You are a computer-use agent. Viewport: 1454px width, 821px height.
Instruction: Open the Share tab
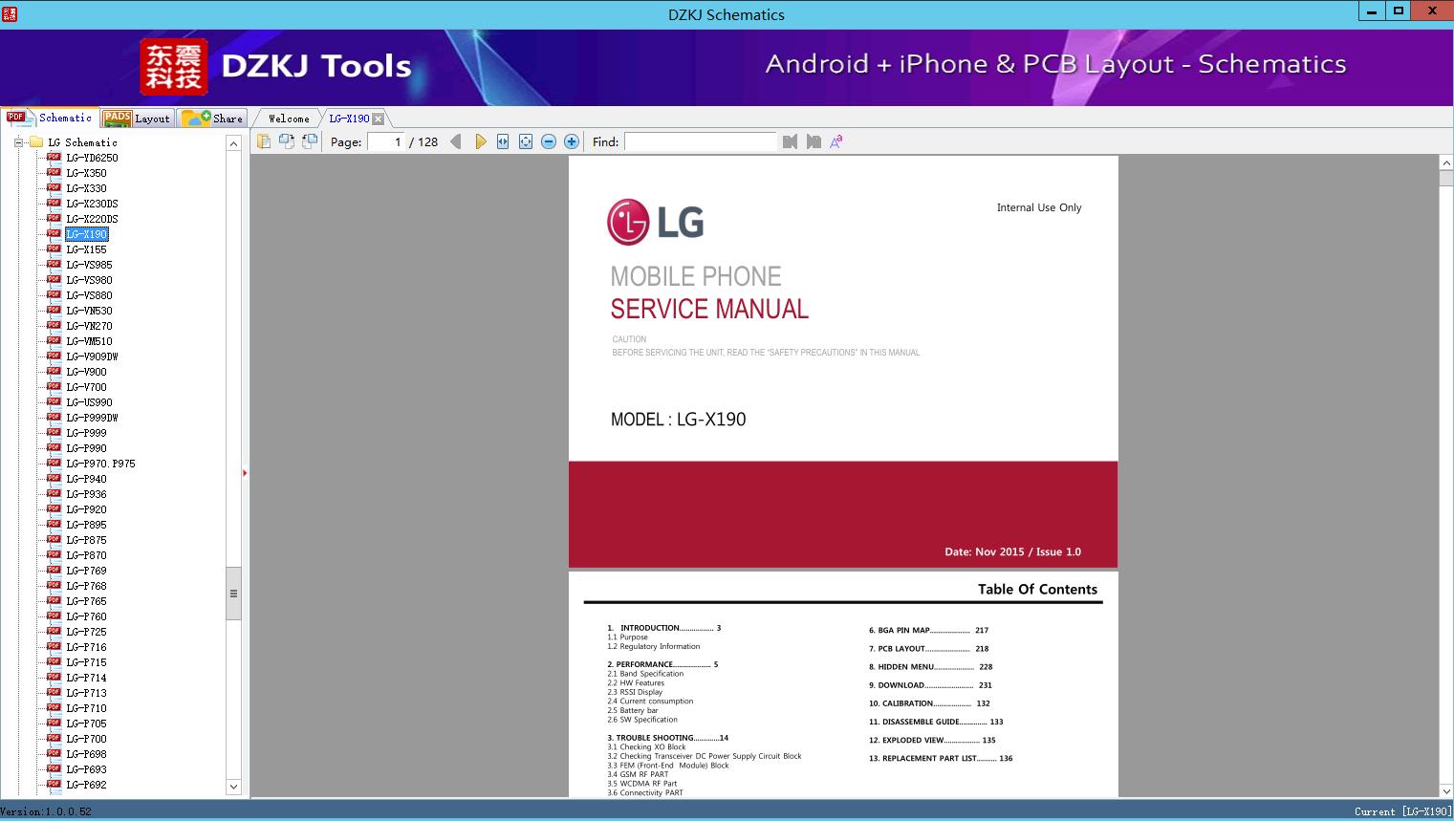pyautogui.click(x=212, y=119)
